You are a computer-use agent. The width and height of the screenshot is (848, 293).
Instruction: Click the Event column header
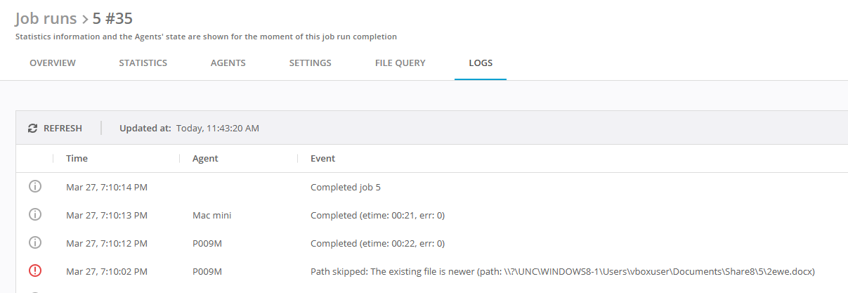click(x=322, y=159)
